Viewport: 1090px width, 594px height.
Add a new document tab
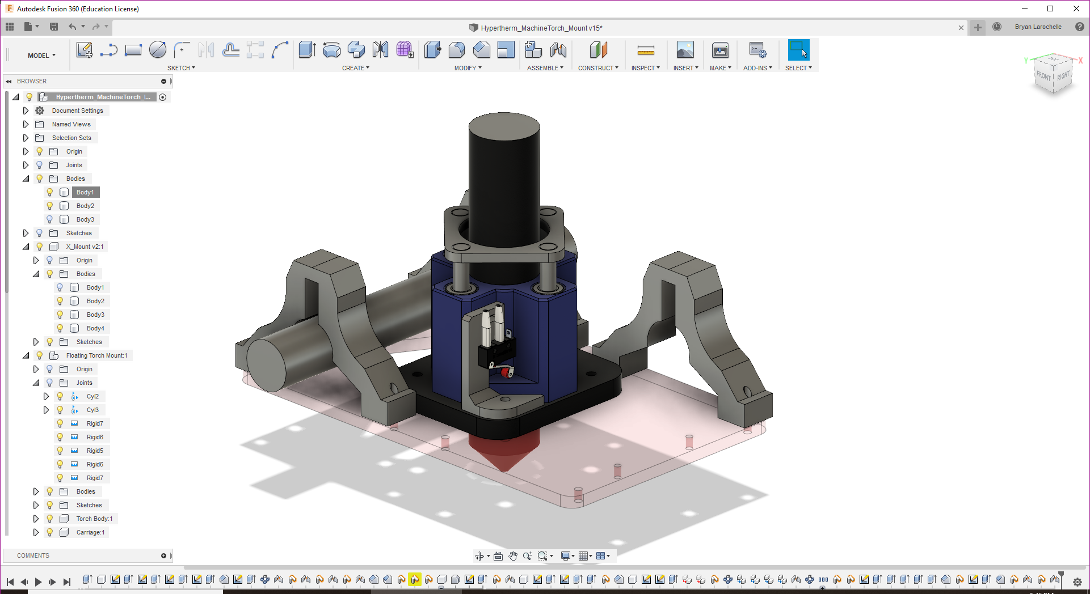(978, 27)
